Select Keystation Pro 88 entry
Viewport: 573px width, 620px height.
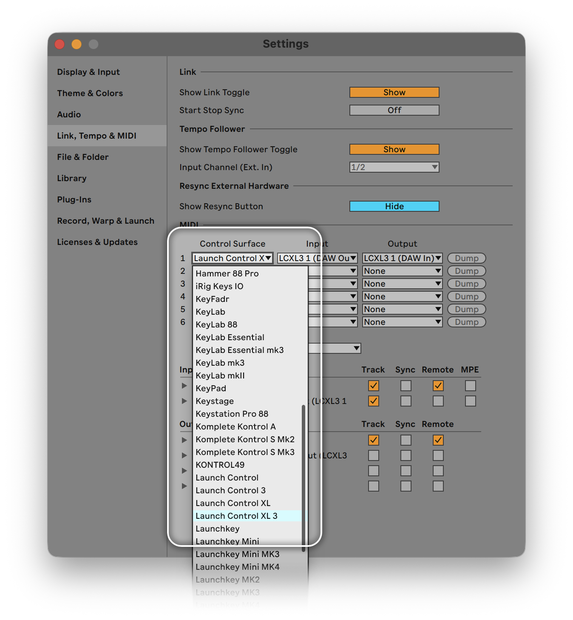(x=248, y=414)
